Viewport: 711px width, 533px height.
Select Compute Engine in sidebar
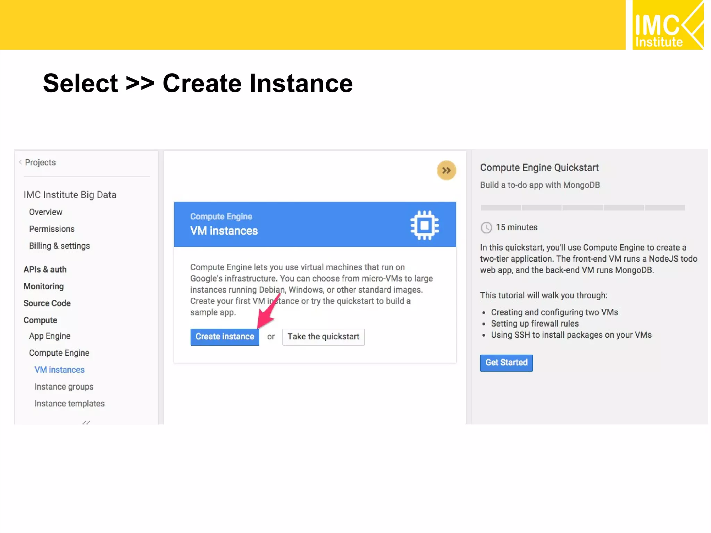59,353
